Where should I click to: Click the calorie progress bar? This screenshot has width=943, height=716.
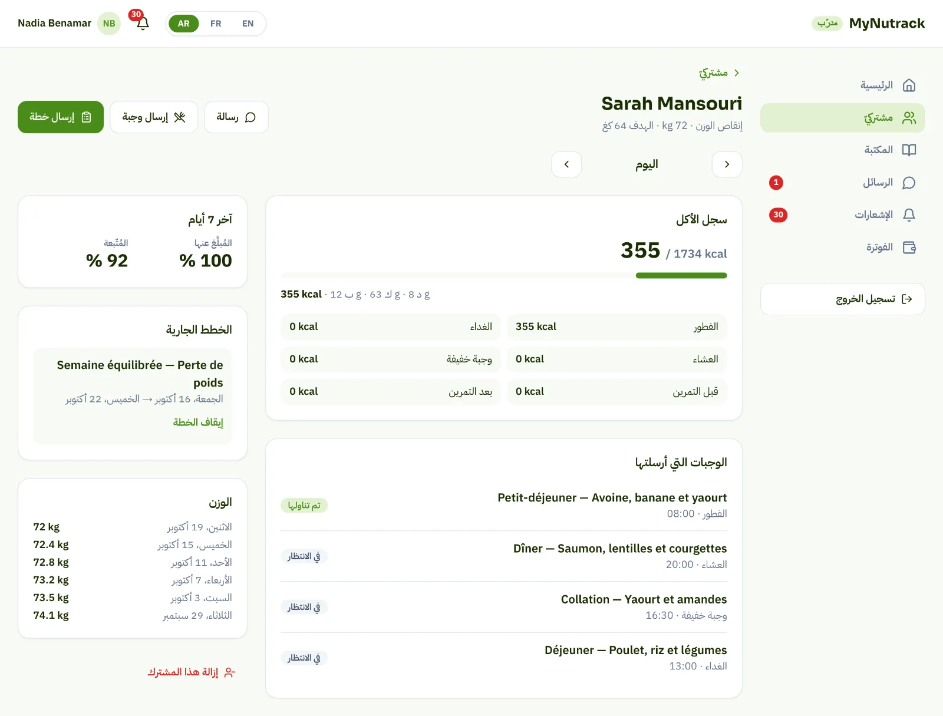[504, 275]
